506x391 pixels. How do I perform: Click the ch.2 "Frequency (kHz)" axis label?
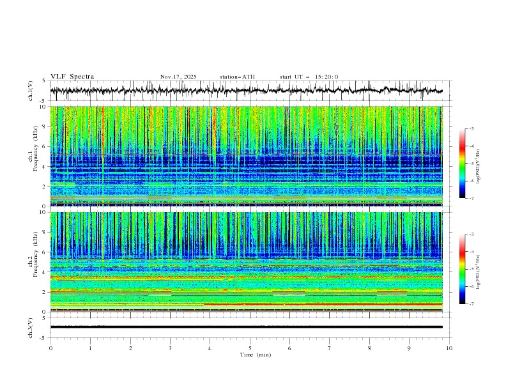(x=36, y=254)
